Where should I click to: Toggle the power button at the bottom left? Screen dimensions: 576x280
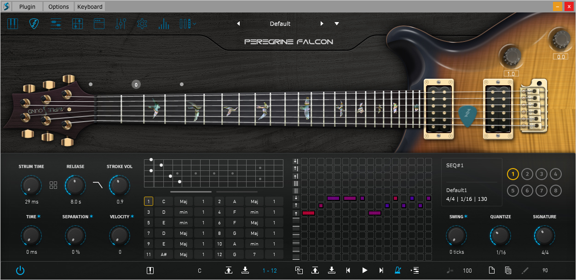point(20,270)
